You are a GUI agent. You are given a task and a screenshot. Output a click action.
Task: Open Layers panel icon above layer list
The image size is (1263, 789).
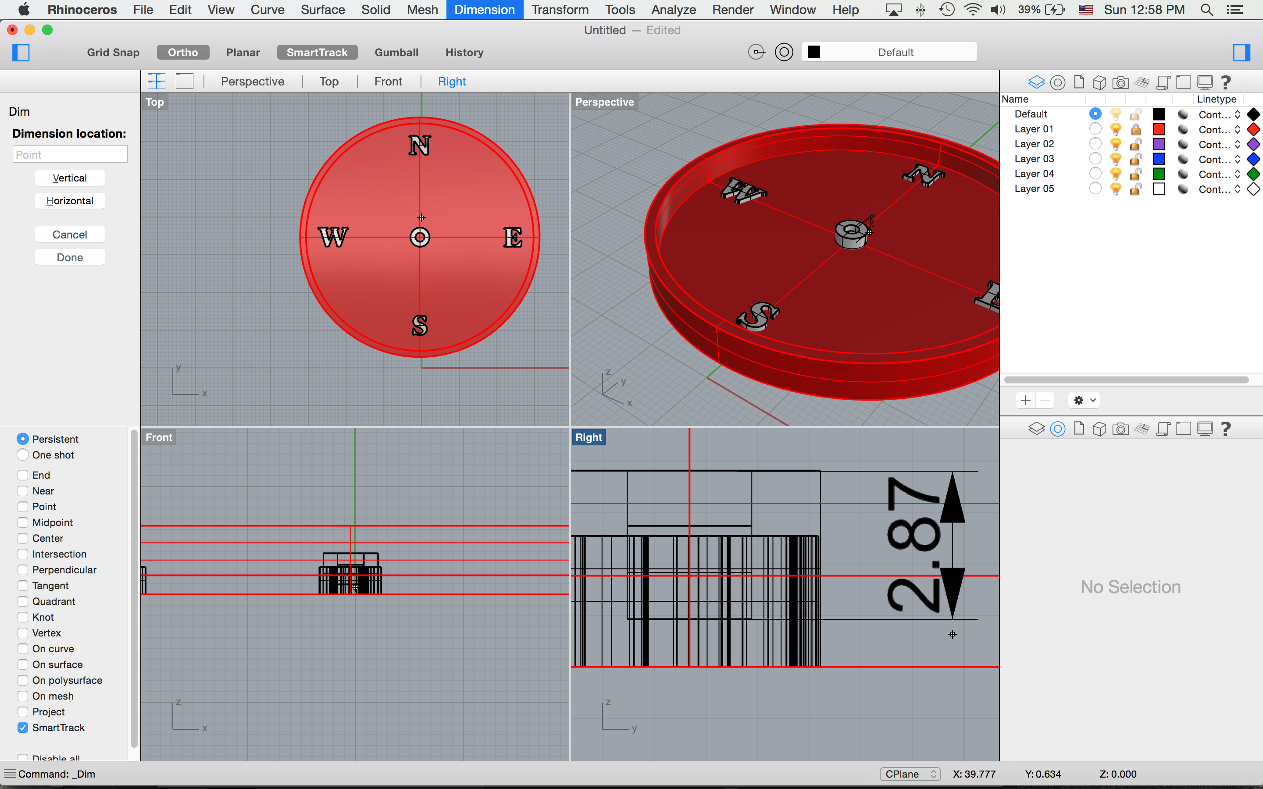1037,82
